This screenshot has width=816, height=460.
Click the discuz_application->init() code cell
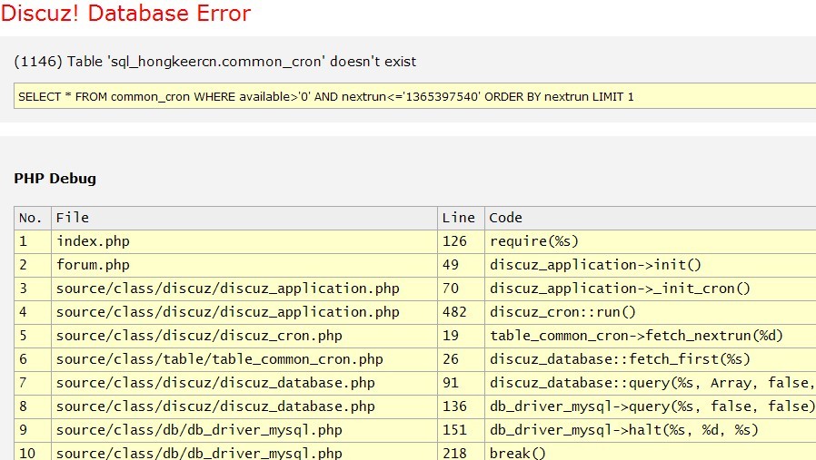(x=651, y=265)
